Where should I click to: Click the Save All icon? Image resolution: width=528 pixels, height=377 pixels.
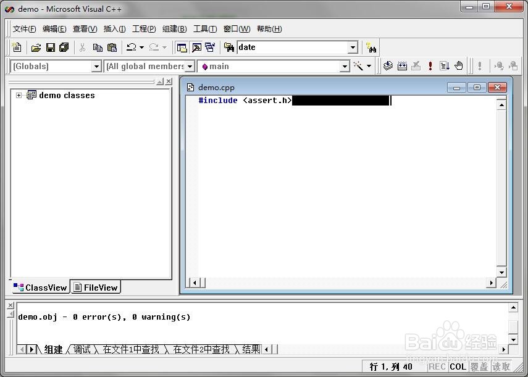click(64, 48)
